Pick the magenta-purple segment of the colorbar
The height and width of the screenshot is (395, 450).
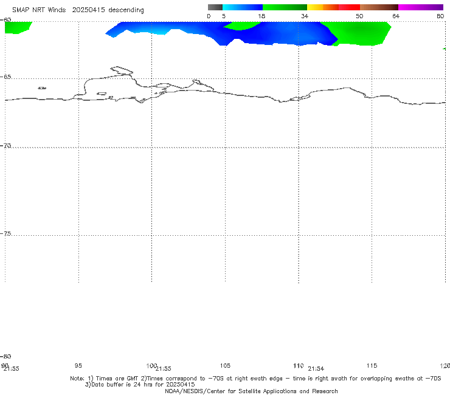point(421,7)
